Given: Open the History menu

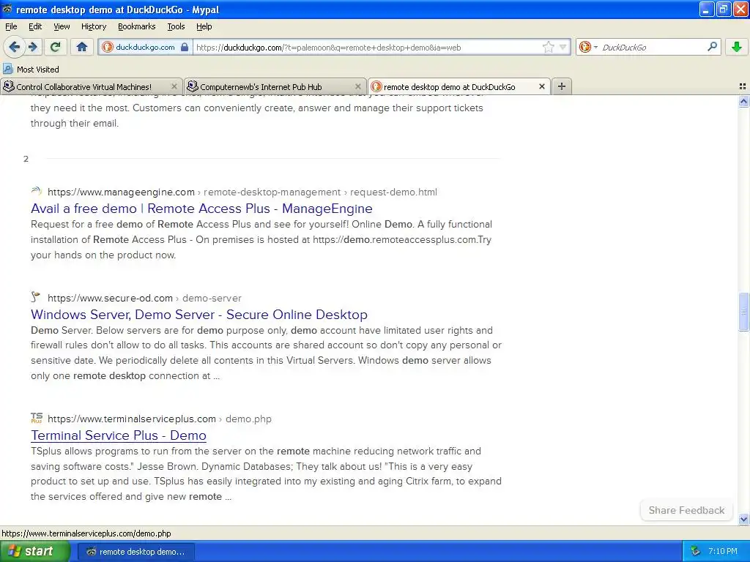Looking at the screenshot, I should click(x=93, y=26).
